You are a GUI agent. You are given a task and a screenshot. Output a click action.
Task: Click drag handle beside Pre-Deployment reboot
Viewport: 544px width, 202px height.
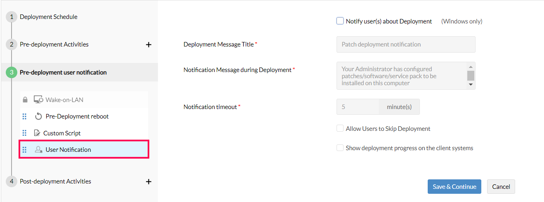pos(24,116)
